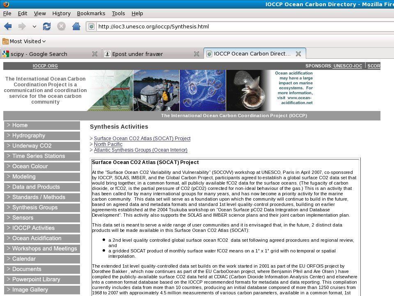Viewport: 394px width, 296px height.
Task: Open Synthesis Groups sidebar item
Action: (x=42, y=208)
